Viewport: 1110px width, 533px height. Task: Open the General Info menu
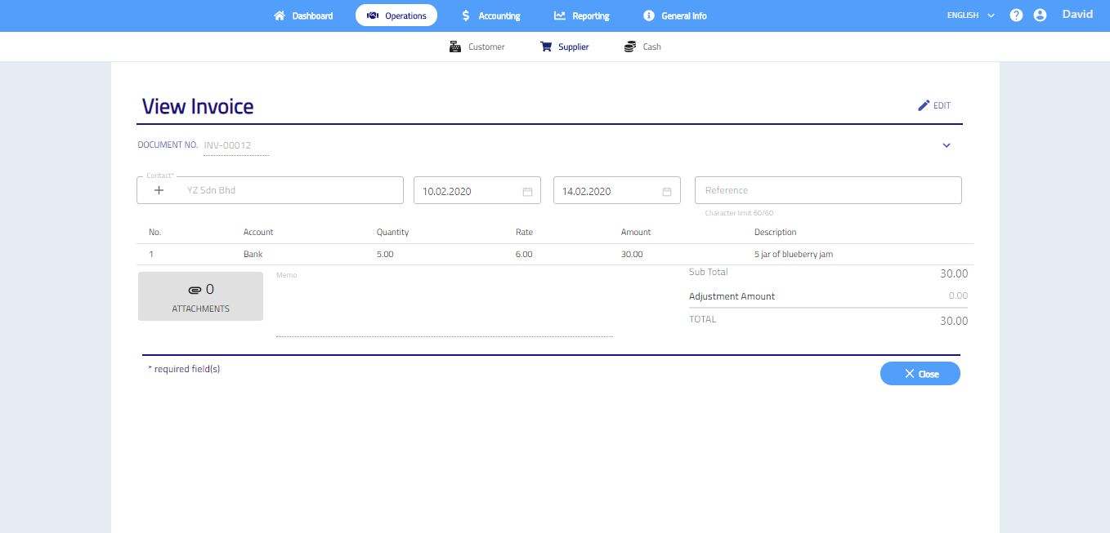coord(674,16)
